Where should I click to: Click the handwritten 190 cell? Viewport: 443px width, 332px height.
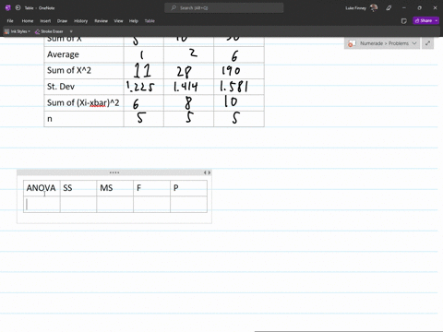239,71
